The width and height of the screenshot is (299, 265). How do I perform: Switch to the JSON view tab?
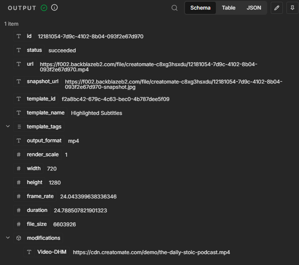pyautogui.click(x=254, y=8)
